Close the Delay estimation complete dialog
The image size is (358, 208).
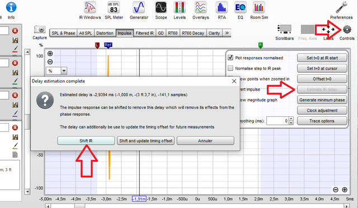coord(234,81)
